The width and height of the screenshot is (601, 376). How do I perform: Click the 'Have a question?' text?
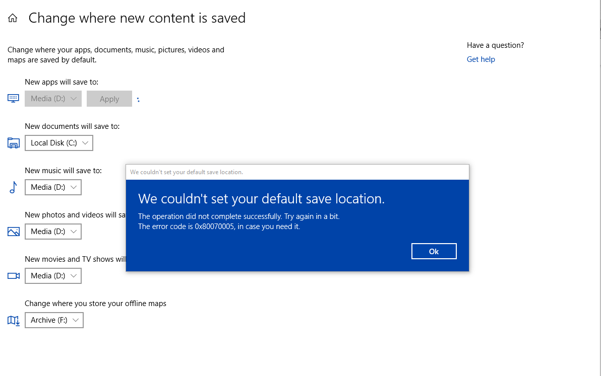tap(495, 45)
